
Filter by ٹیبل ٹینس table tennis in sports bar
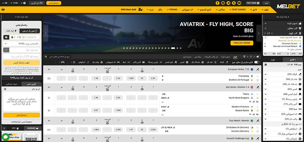coord(171,62)
